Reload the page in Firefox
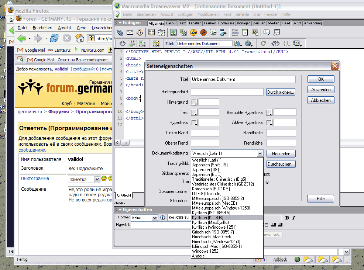364x270 pixels. 54,38
